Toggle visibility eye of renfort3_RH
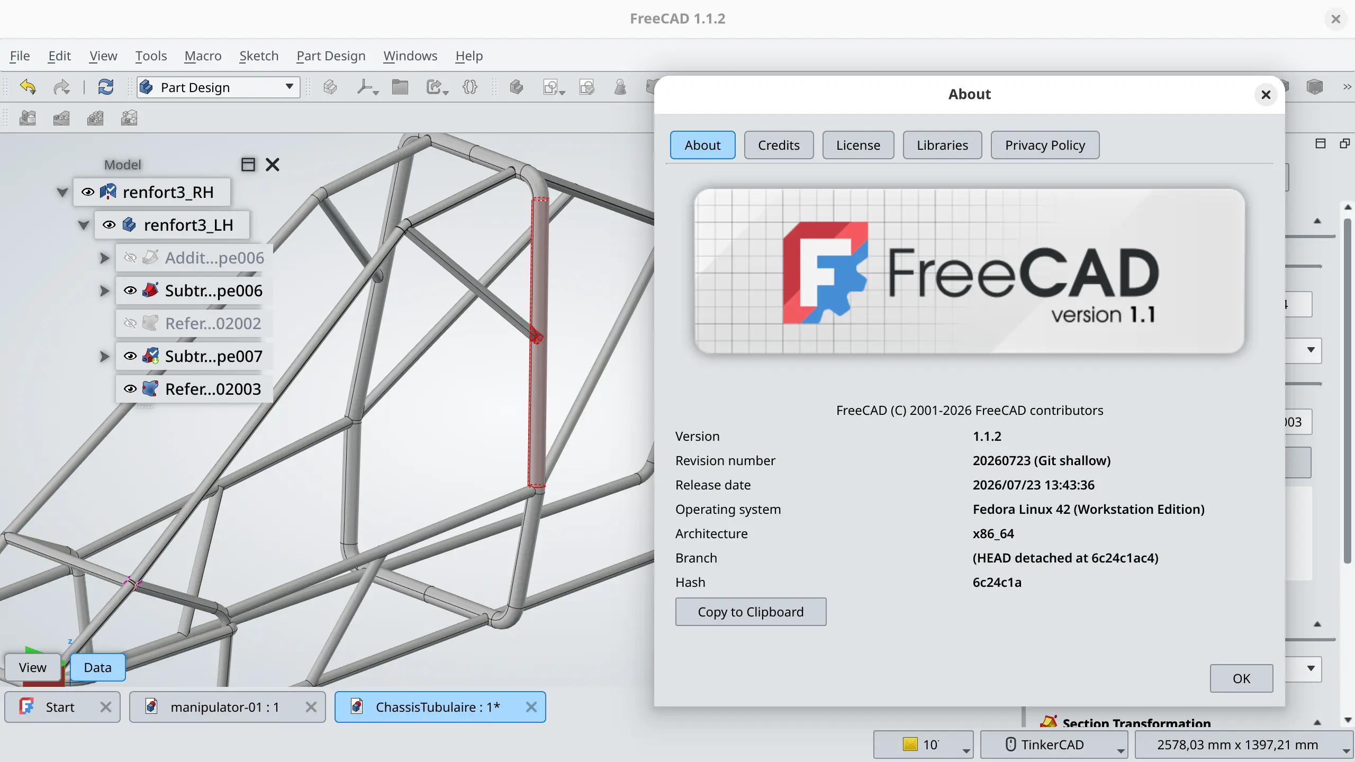 88,192
